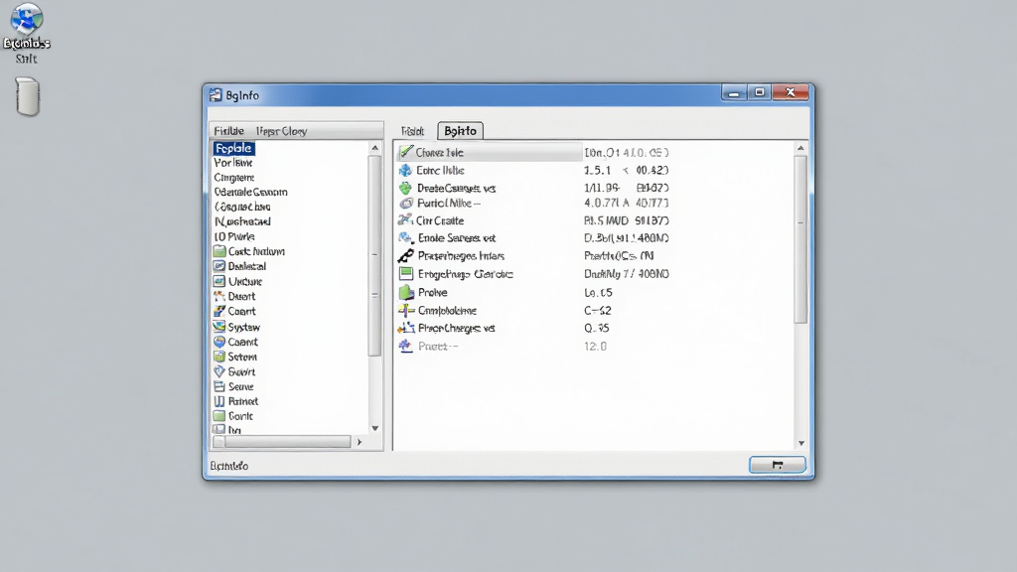Click the flag button at the window's bottom right
The height and width of the screenshot is (572, 1017).
coord(777,465)
